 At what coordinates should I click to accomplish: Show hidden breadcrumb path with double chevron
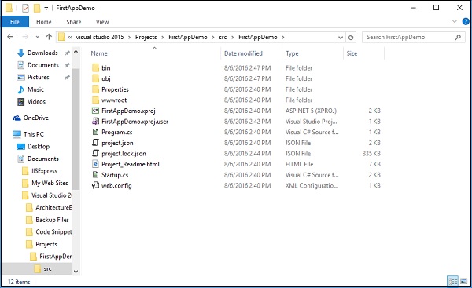point(70,37)
